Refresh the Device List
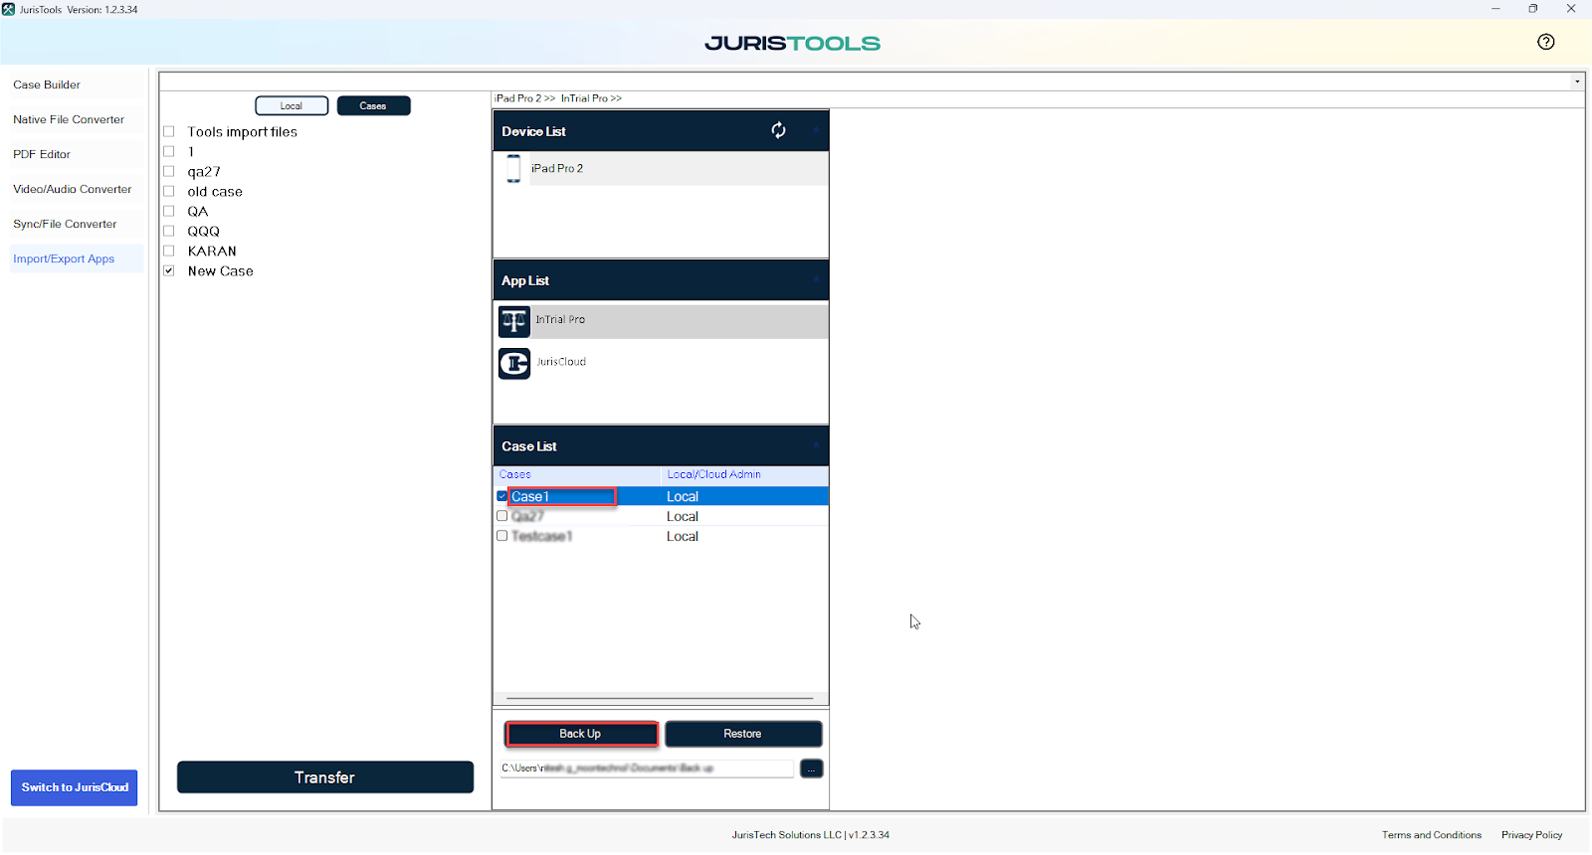Image resolution: width=1592 pixels, height=855 pixels. pyautogui.click(x=778, y=130)
